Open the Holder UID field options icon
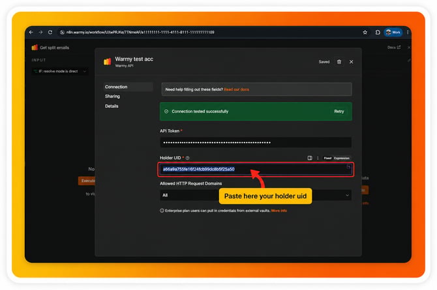The height and width of the screenshot is (290, 437). (310, 158)
